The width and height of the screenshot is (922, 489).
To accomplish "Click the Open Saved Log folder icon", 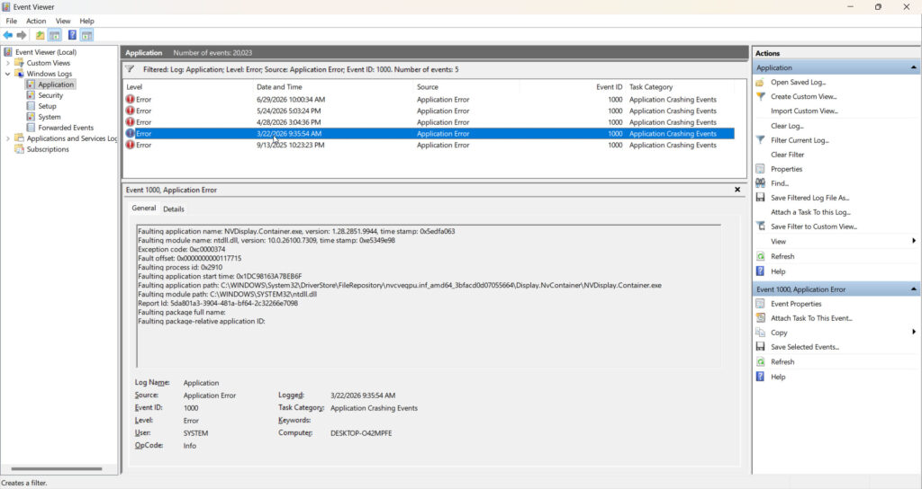I will [760, 82].
